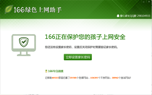Image resolution: width=152 pixels, height=95 pixels.
Task: Click the monitor shield protection icon
Action: 24,45
